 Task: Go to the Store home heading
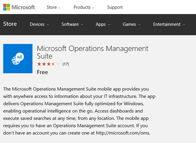(x=10, y=24)
